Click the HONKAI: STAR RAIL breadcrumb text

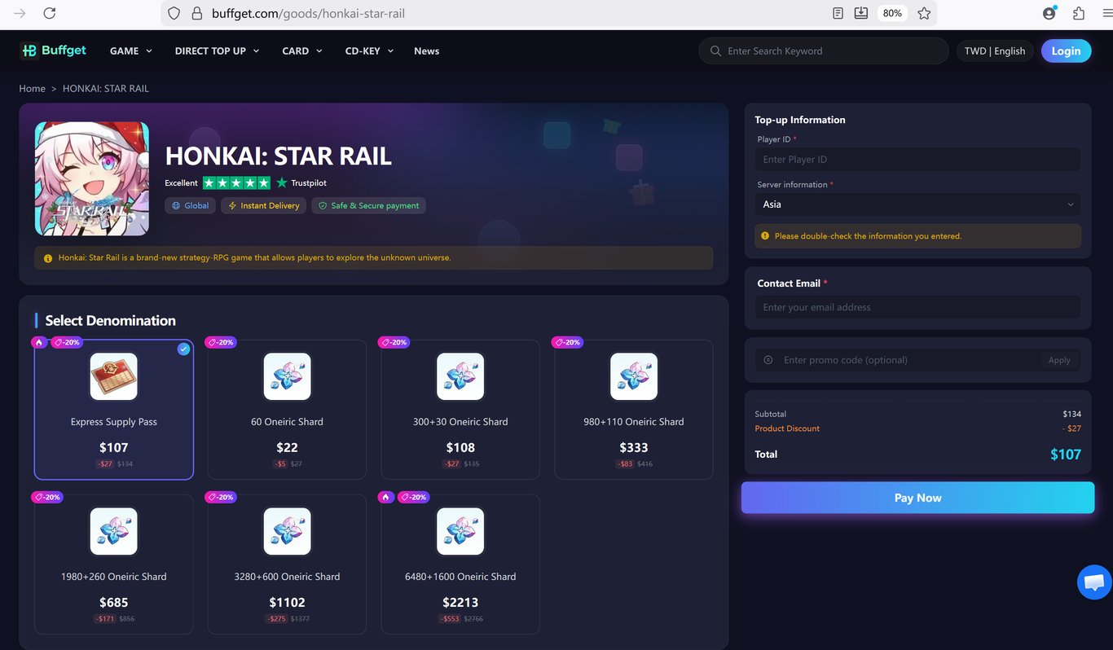click(106, 88)
